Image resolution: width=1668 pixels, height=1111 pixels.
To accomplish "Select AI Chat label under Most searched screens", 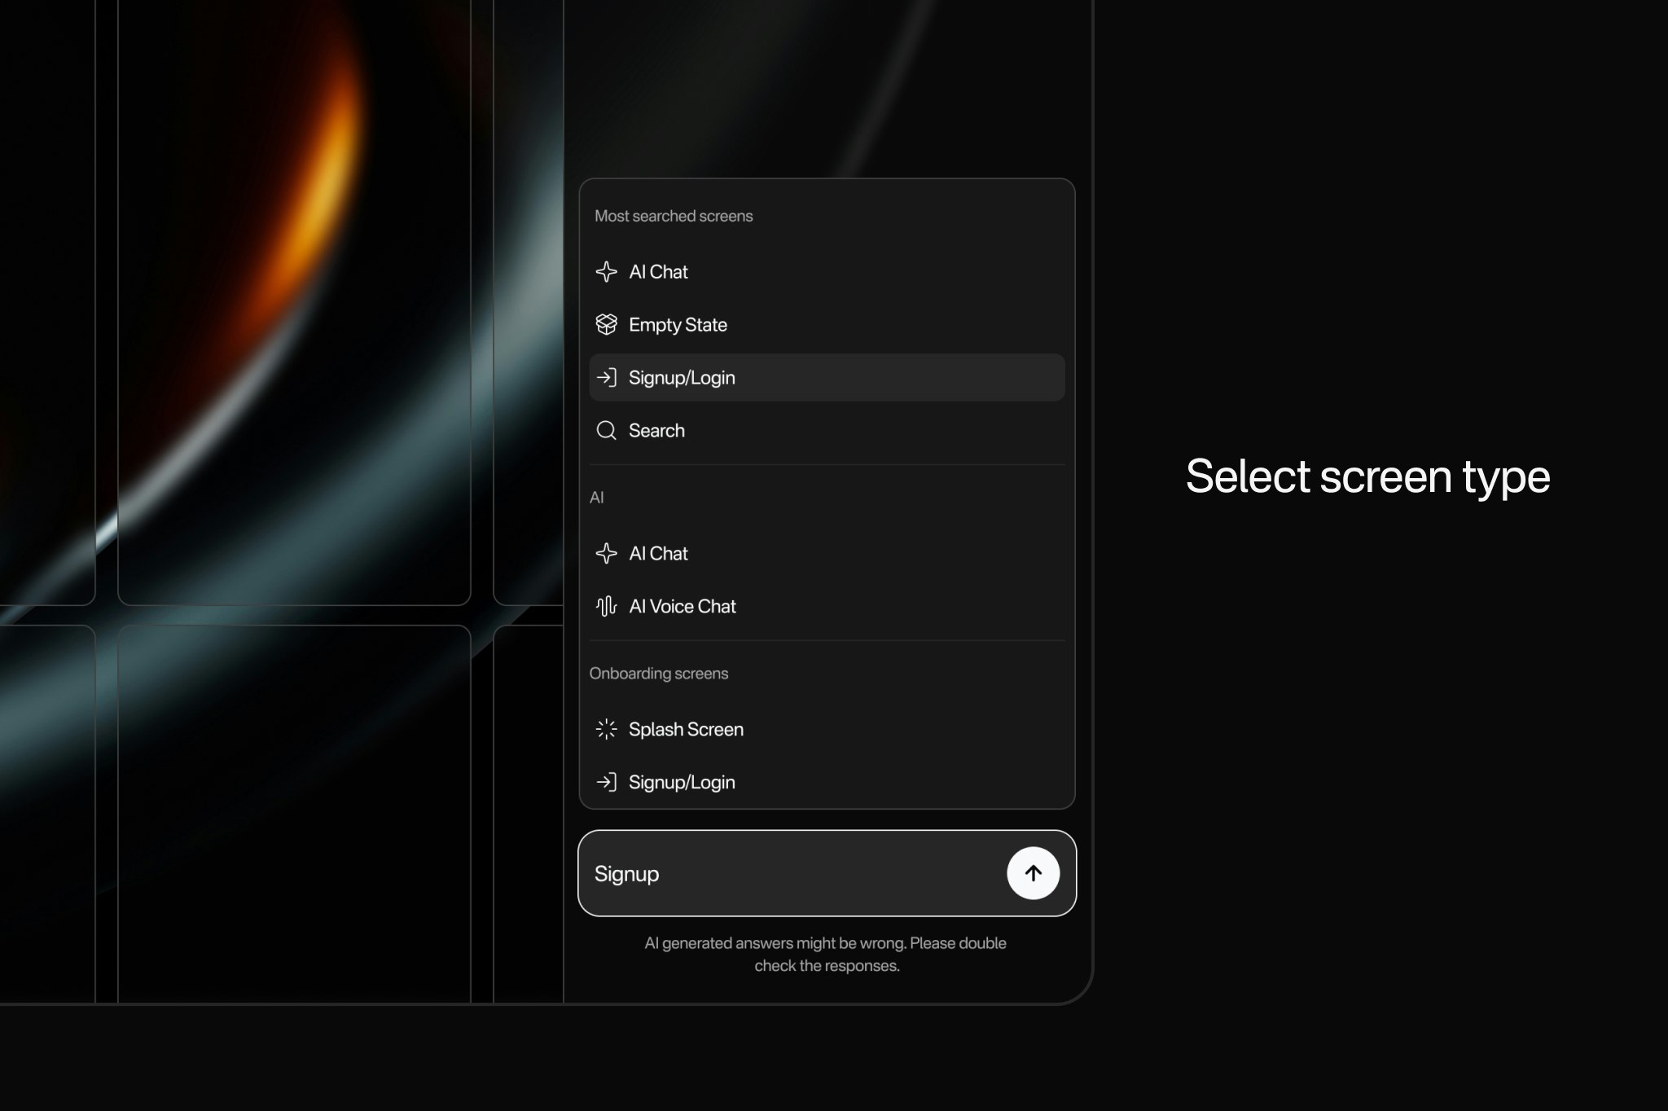I will [x=658, y=272].
